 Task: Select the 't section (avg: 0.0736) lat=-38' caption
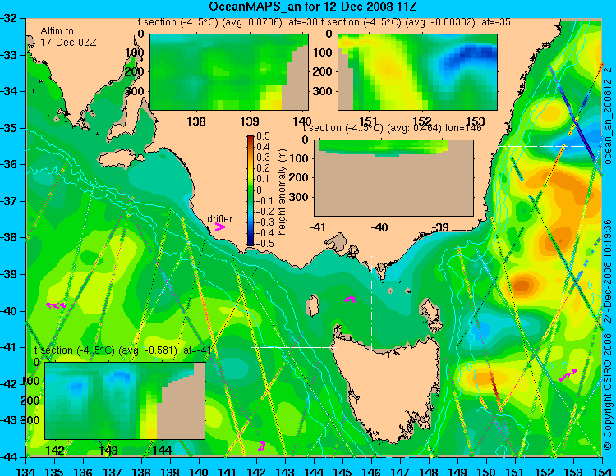coord(228,22)
